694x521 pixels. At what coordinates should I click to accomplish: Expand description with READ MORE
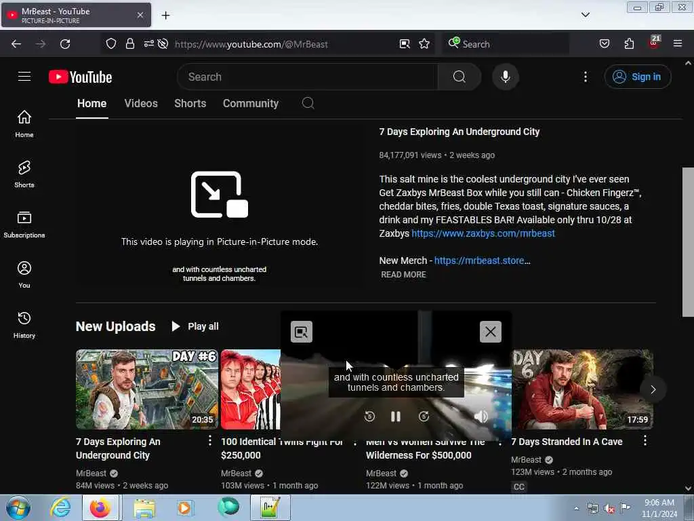click(x=403, y=275)
